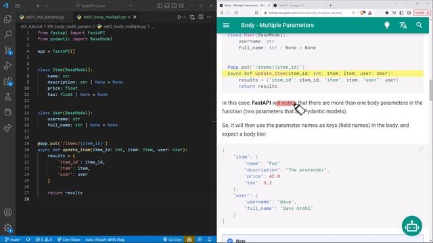Open Brave Shields icon
Image resolution: width=433 pixels, height=243 pixels.
363,13
